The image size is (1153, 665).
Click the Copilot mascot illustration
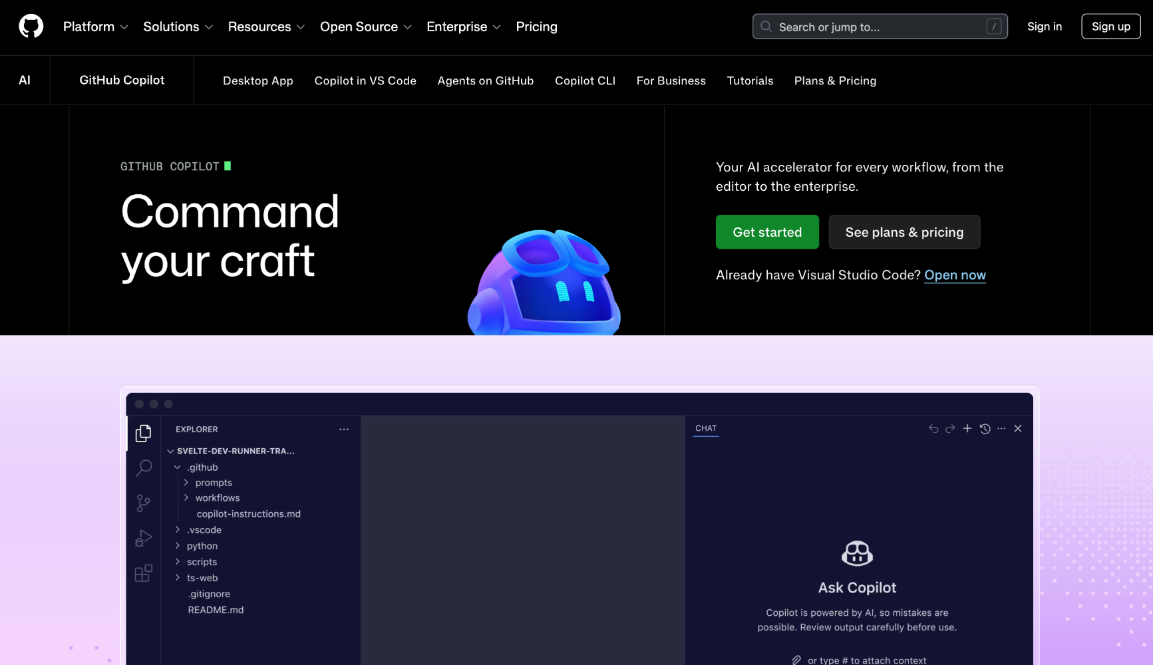pos(544,282)
